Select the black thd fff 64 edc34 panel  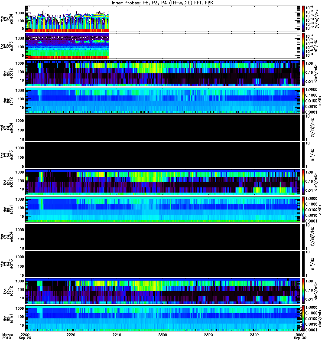(163, 128)
